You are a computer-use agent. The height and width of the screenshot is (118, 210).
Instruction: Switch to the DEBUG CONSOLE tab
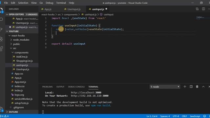[x=76, y=87]
